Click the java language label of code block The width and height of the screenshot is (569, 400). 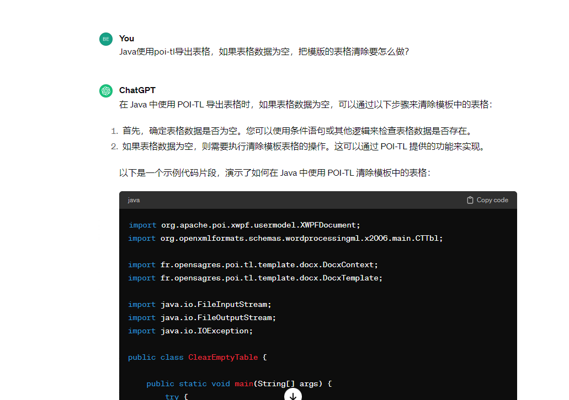[134, 200]
